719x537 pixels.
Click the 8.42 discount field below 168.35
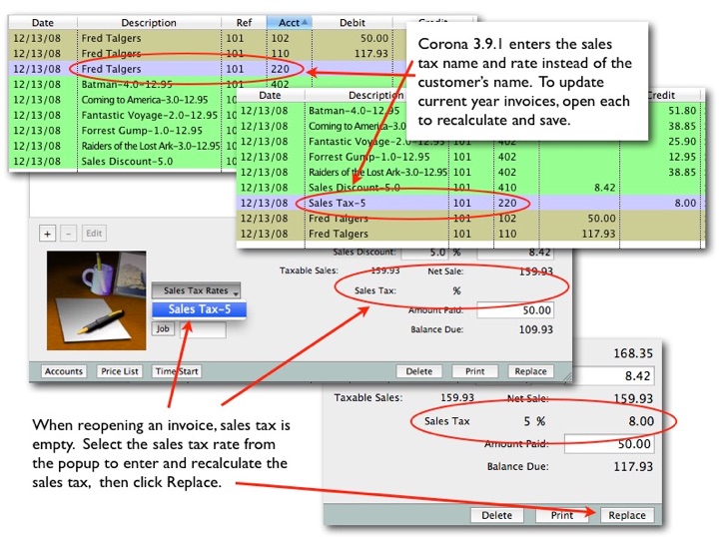pyautogui.click(x=613, y=375)
